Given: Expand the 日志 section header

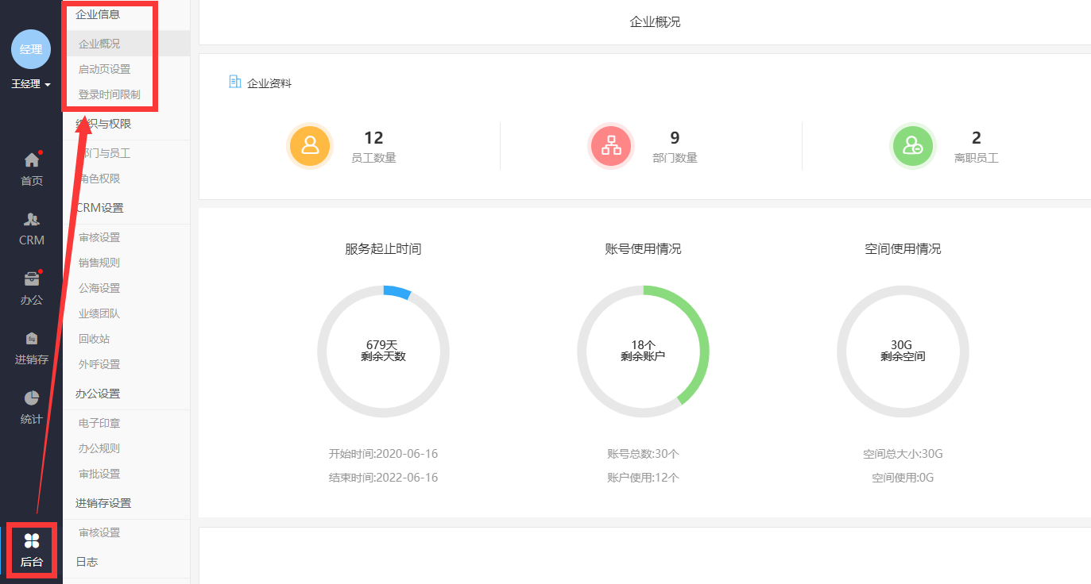Looking at the screenshot, I should click(x=87, y=562).
